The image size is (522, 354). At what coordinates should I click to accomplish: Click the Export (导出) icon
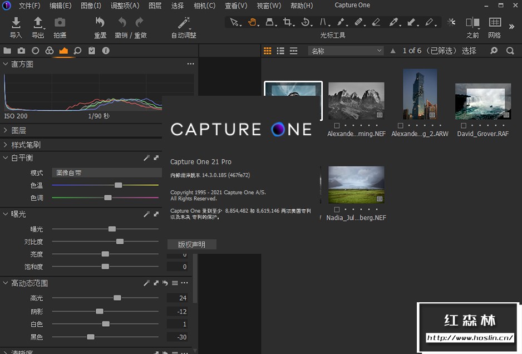click(38, 23)
